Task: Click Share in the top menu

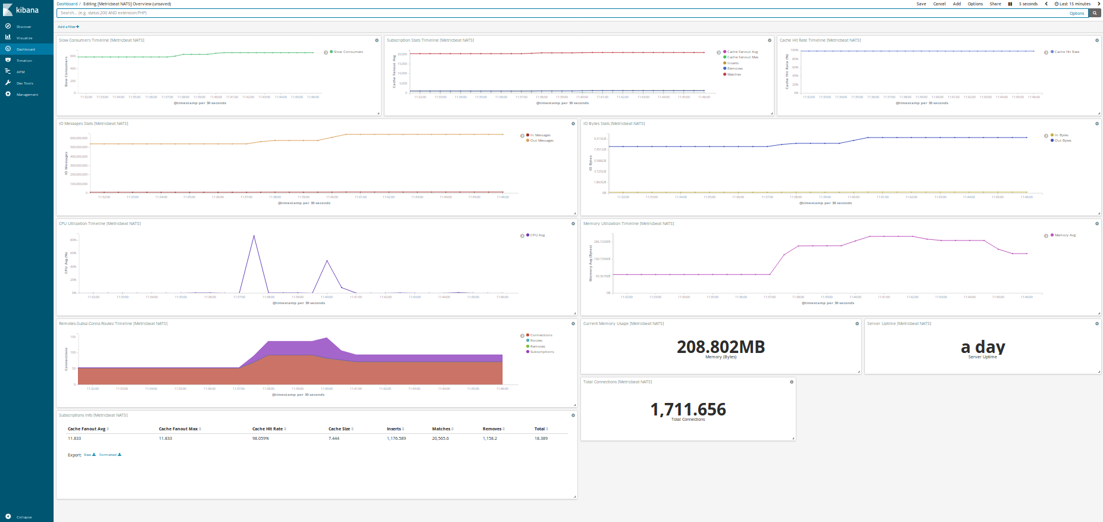Action: pyautogui.click(x=995, y=4)
